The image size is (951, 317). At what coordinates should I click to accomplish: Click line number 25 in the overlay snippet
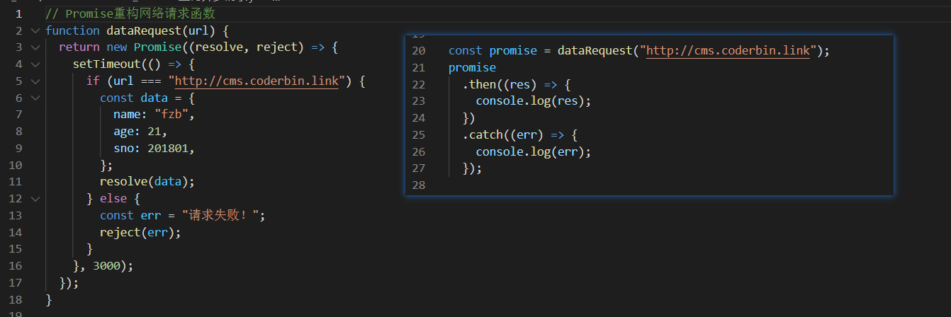click(x=418, y=134)
